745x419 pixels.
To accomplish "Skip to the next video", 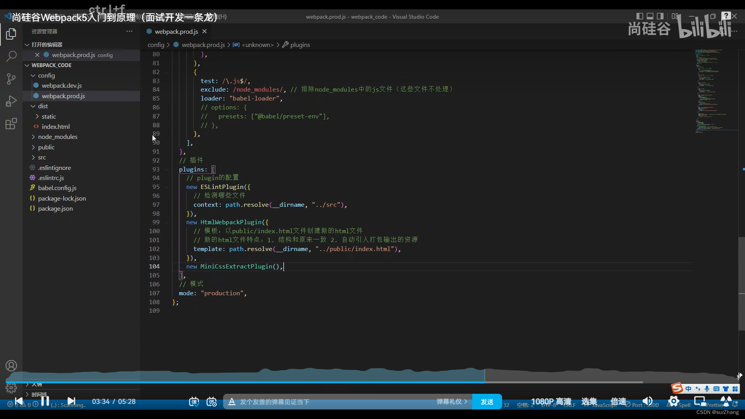I will pyautogui.click(x=71, y=401).
